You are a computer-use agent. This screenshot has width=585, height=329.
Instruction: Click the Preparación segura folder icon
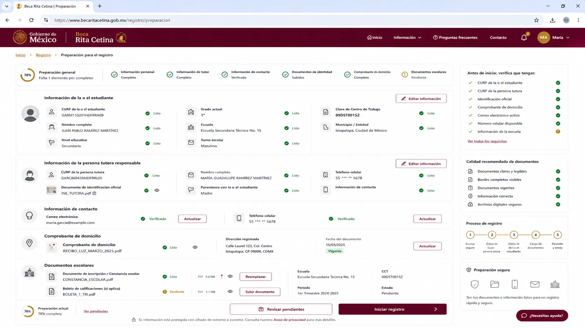(494, 284)
